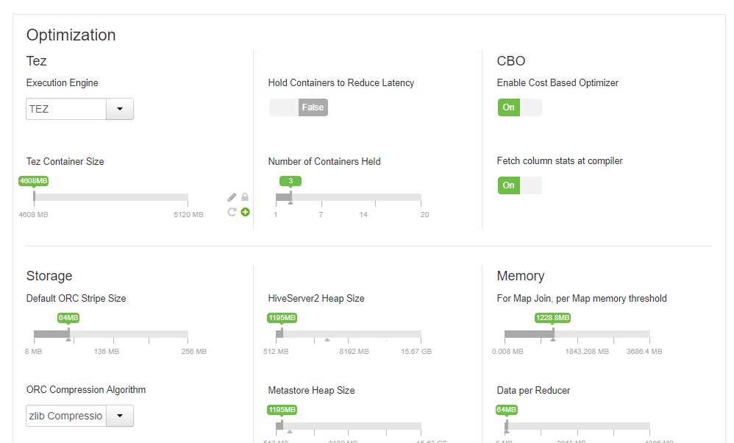This screenshot has height=443, width=734.
Task: Click the Default ORC Stripe Size slider handle
Action: pyautogui.click(x=68, y=333)
